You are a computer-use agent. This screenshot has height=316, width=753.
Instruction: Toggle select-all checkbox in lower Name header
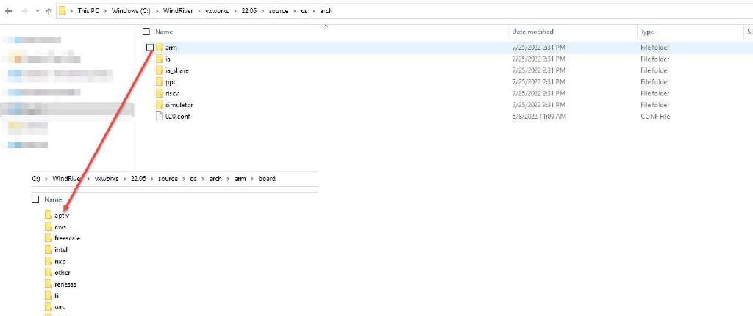click(35, 199)
